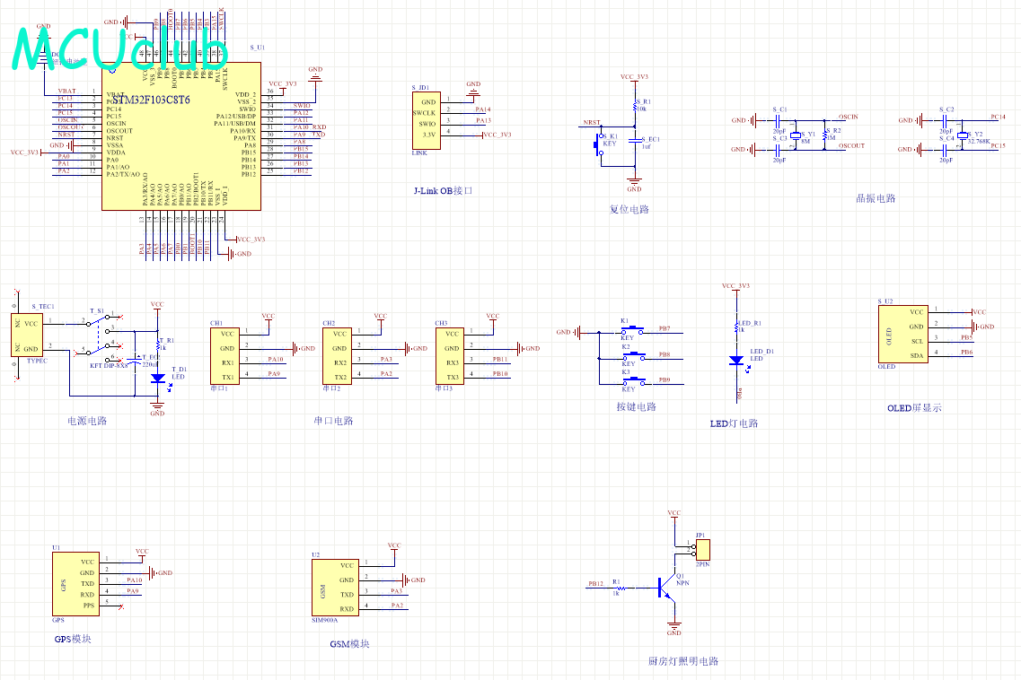Select the U2 GSM SIM900A module block
This screenshot has height=680, width=1021.
[x=335, y=587]
